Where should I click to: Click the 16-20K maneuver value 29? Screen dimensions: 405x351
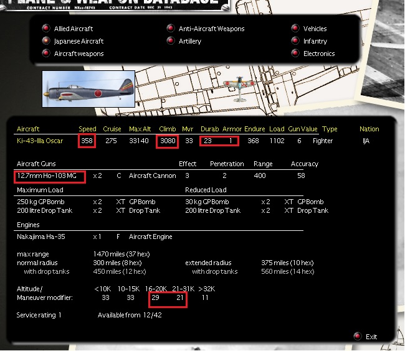(x=155, y=297)
